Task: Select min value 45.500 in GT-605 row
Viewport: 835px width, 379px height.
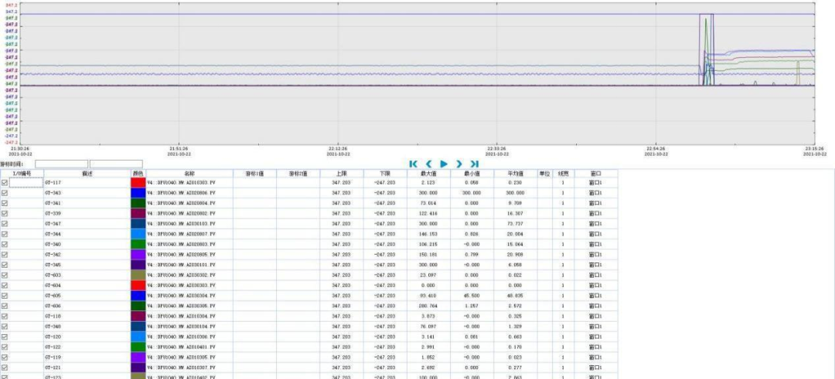Action: [472, 296]
